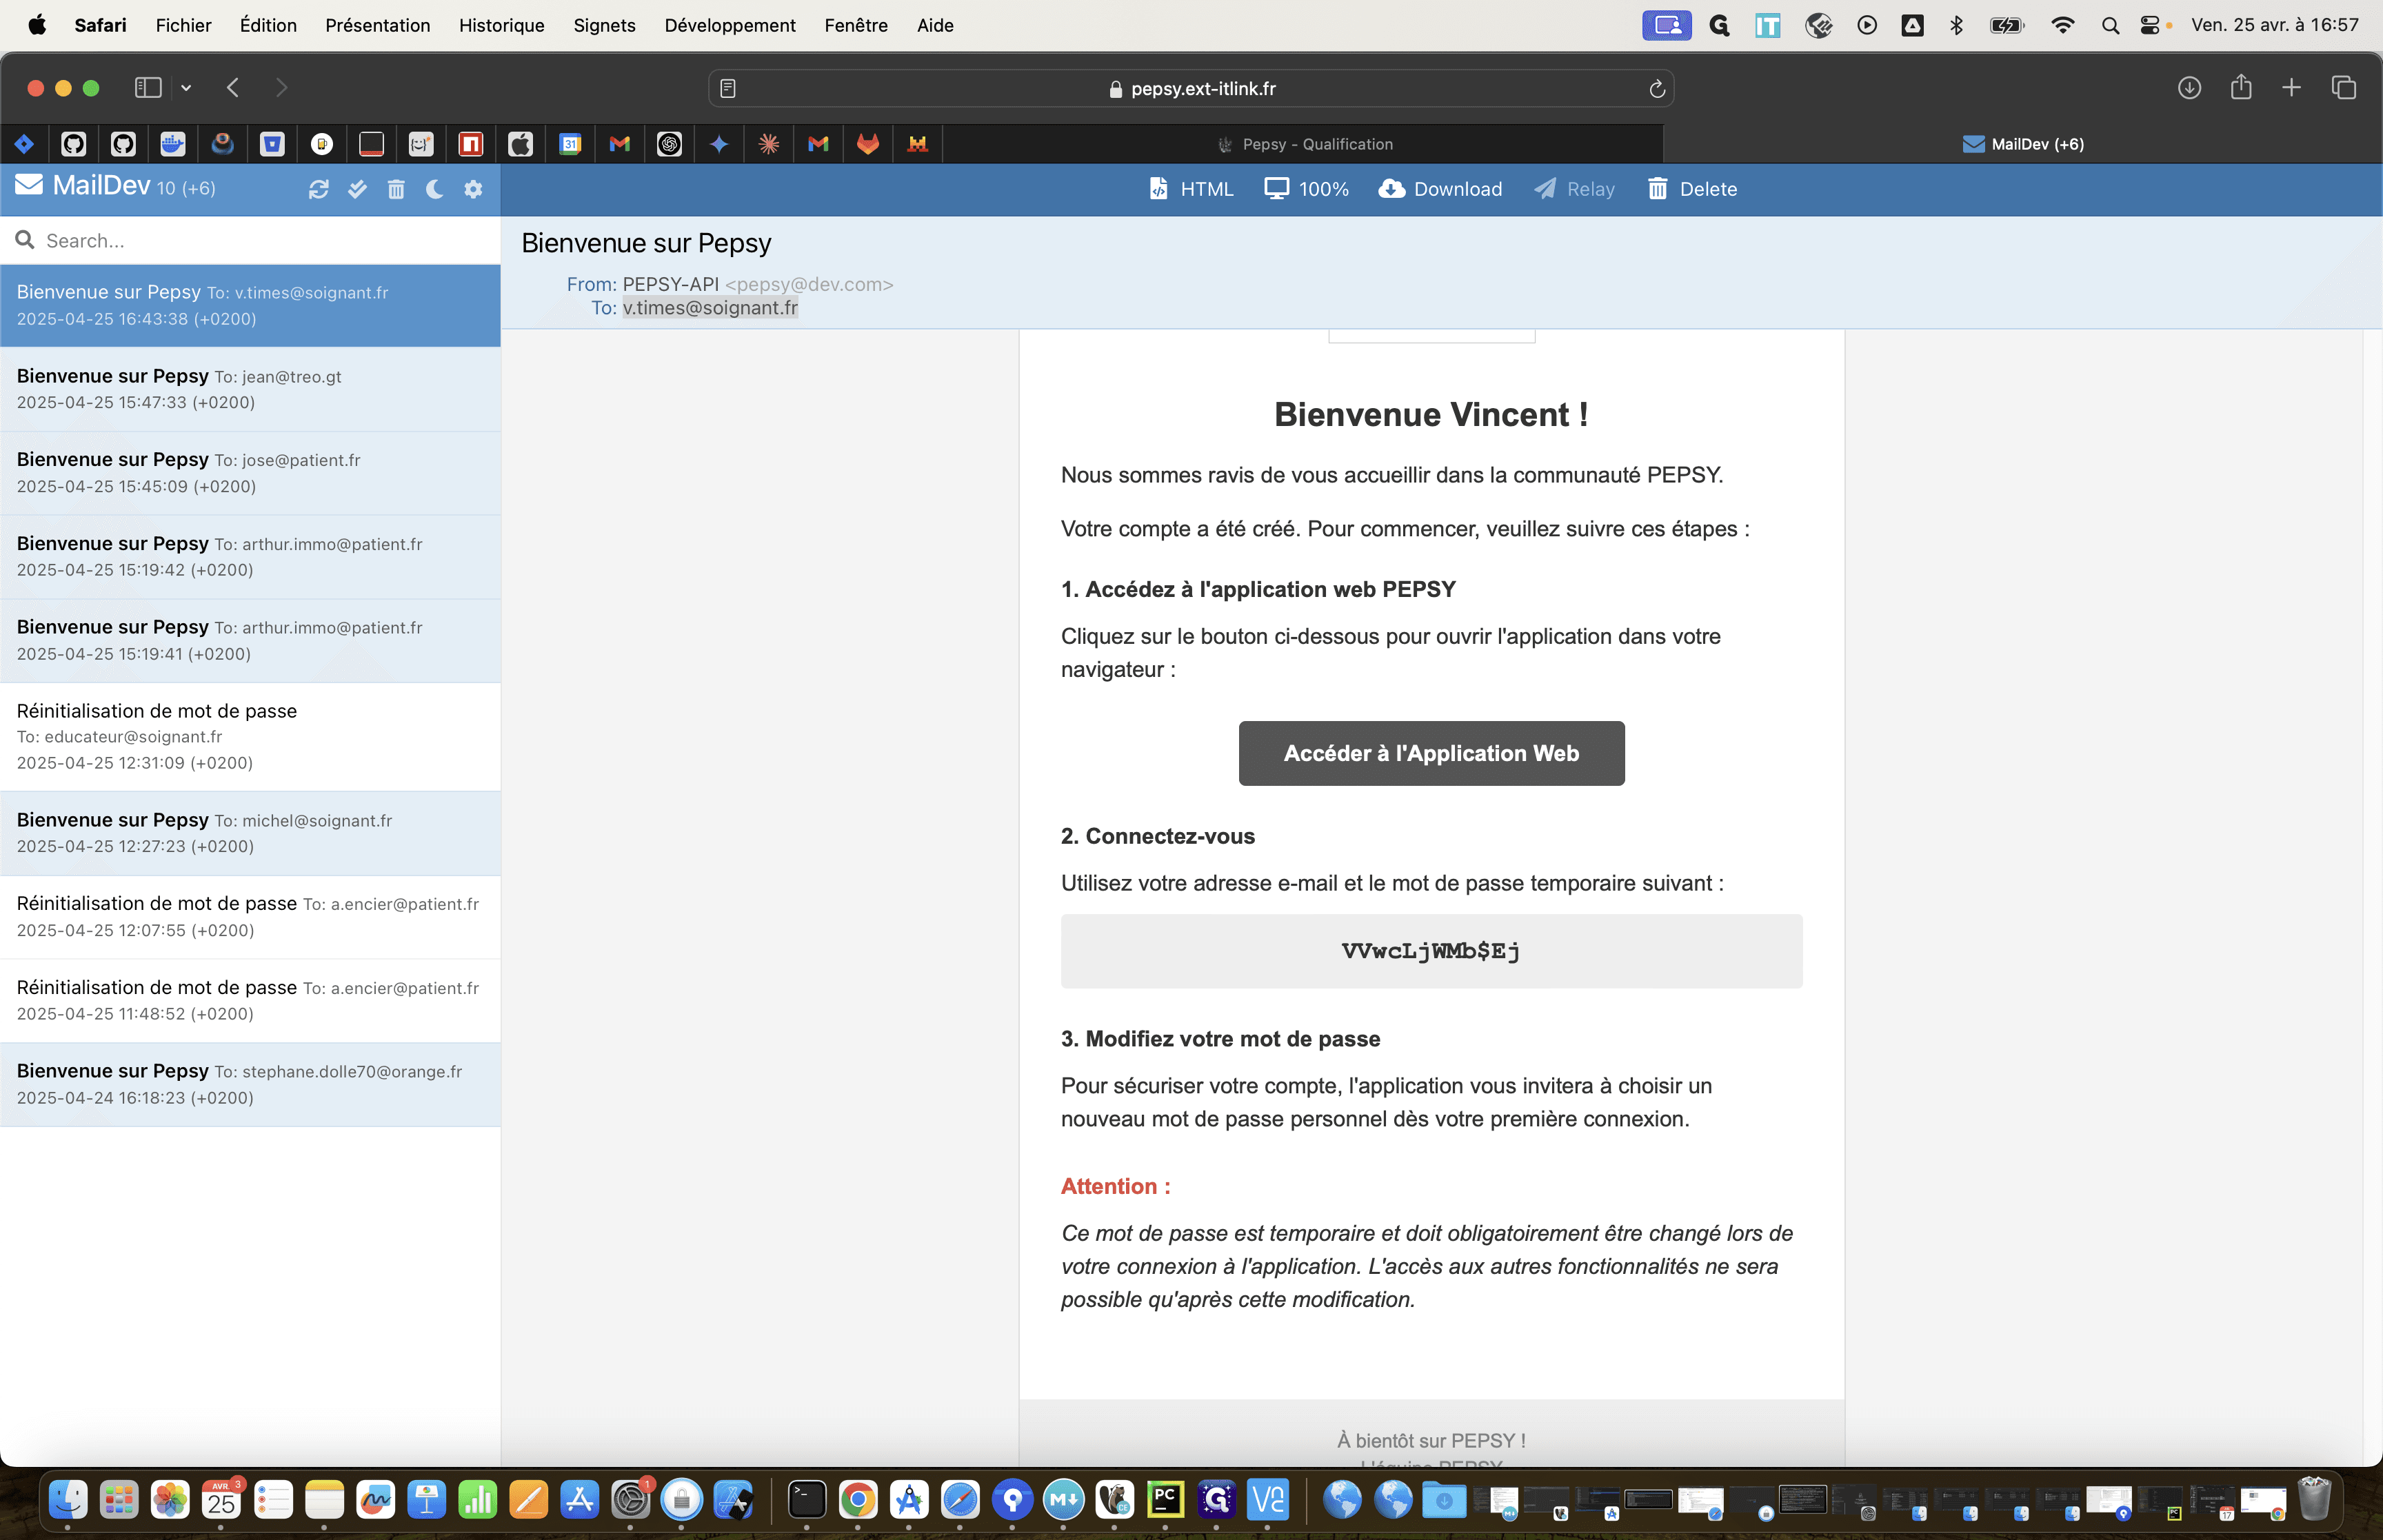Open the Claude starburst pinned tab
The image size is (2383, 1540).
pos(768,144)
